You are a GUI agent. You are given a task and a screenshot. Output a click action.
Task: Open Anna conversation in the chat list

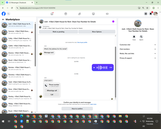click(17, 90)
